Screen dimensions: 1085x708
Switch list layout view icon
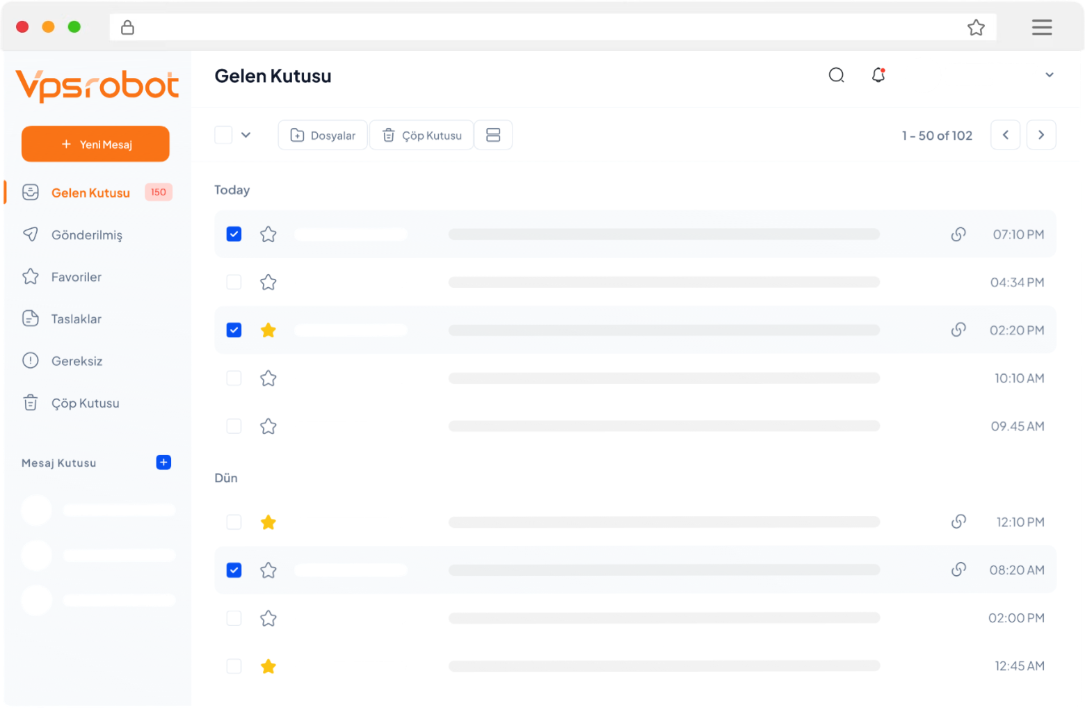(x=493, y=135)
